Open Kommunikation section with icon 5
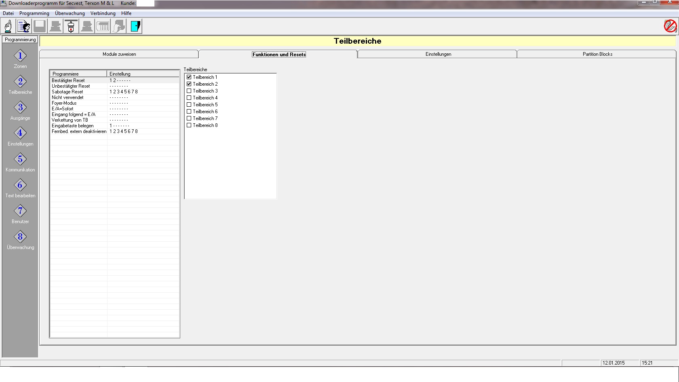 coord(20,159)
